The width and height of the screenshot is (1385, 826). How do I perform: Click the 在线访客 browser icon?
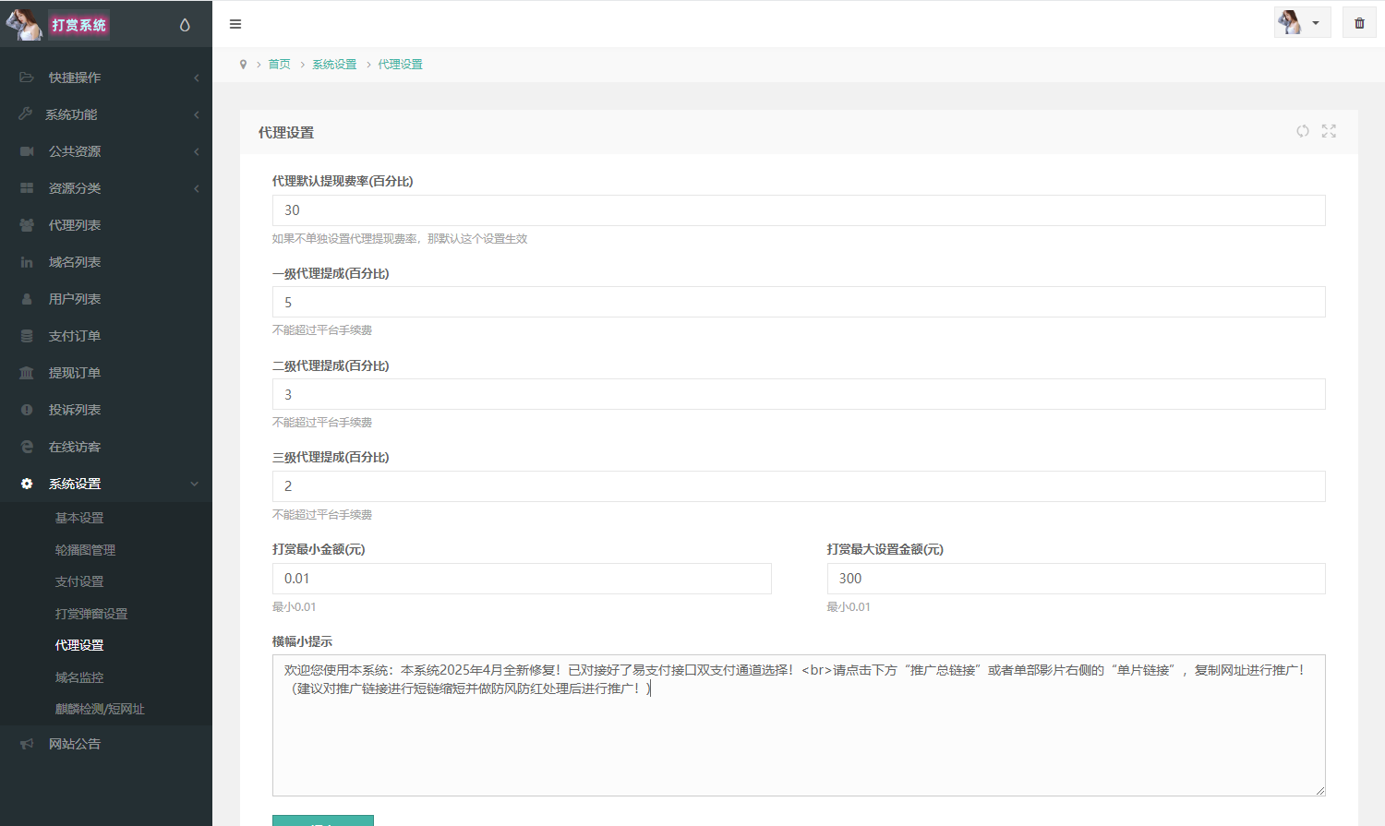pos(25,446)
